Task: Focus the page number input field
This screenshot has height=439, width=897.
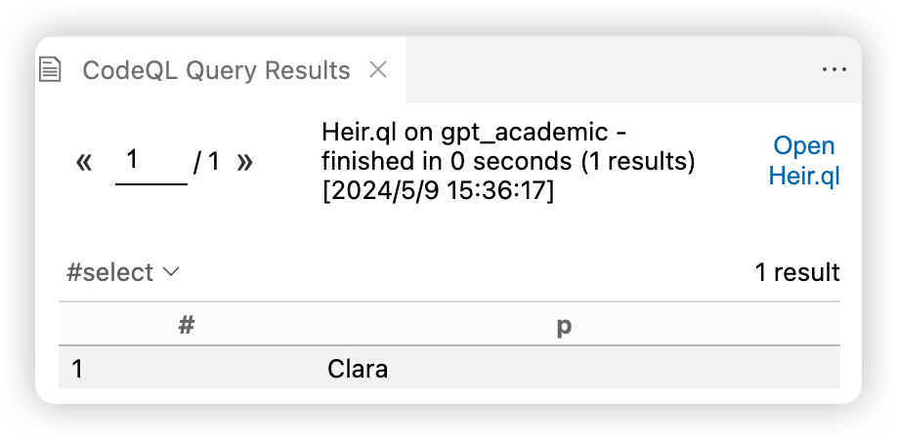Action: 150,161
